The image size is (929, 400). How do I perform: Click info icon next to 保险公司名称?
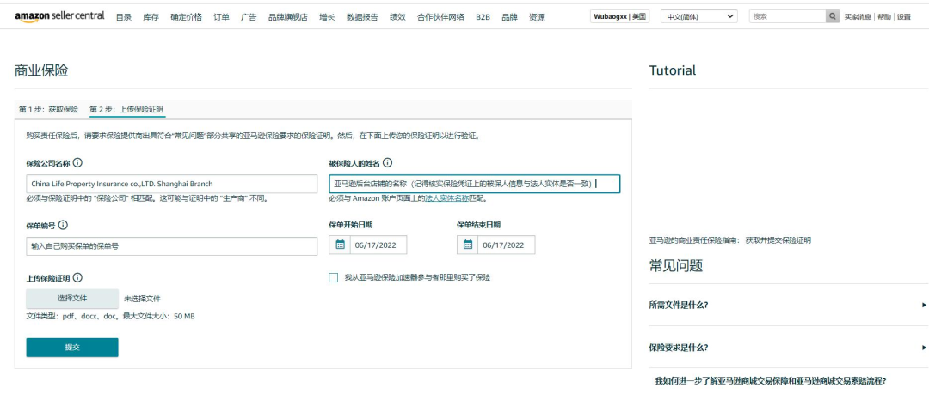click(x=77, y=162)
